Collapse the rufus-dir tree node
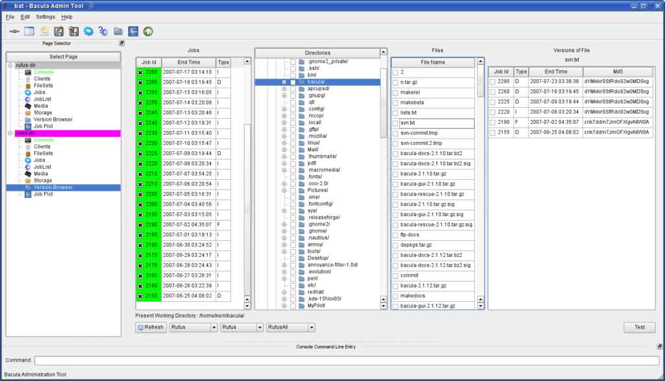 click(10, 65)
